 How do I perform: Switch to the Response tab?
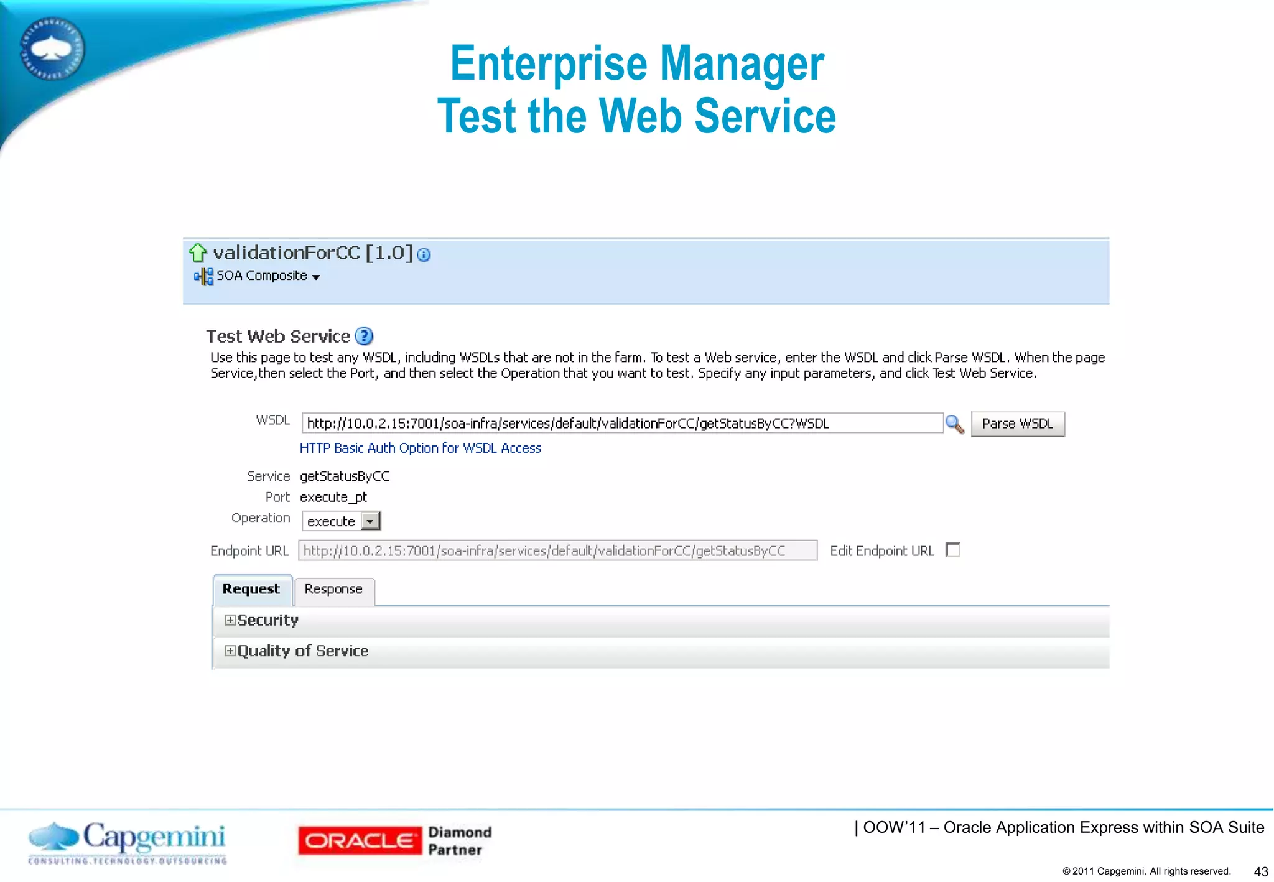[x=333, y=590]
